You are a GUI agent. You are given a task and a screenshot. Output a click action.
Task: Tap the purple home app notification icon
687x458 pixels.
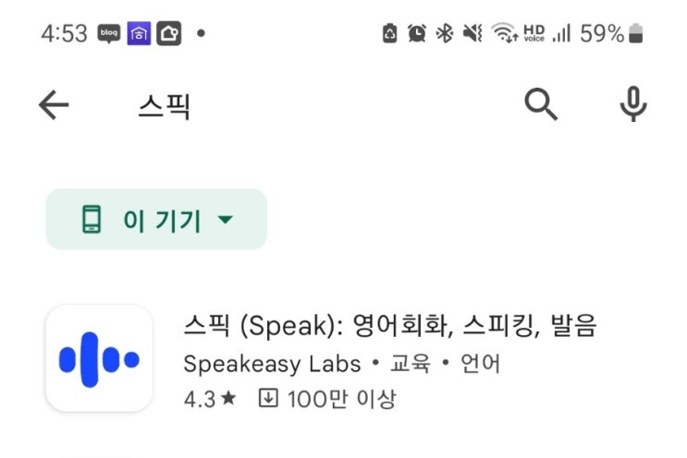click(x=140, y=34)
